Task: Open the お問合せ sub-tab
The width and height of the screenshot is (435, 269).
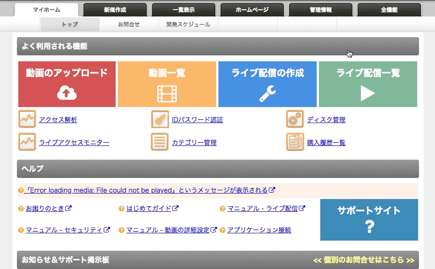Action: tap(129, 24)
